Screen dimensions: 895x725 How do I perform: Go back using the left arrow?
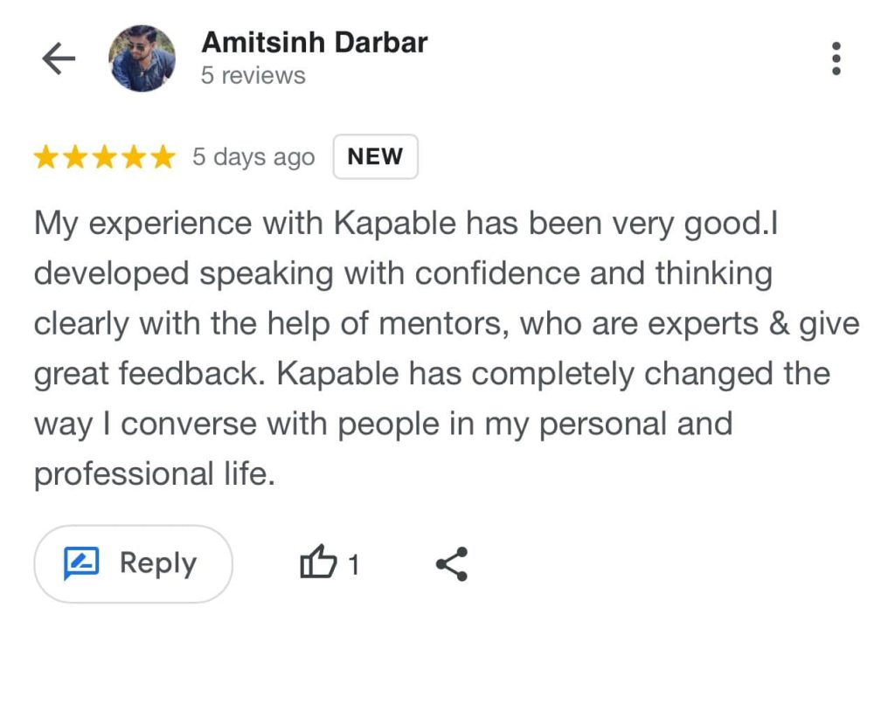[x=59, y=59]
